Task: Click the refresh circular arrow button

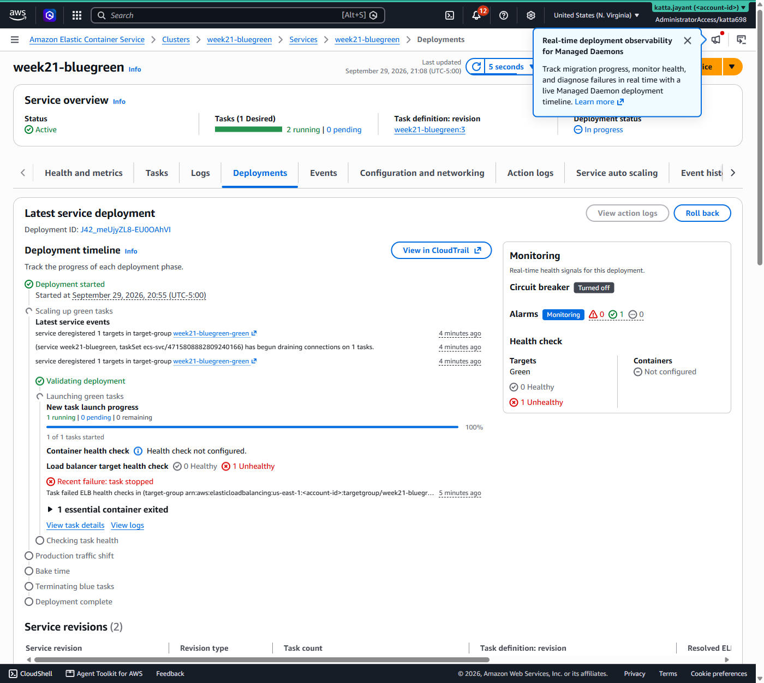Action: click(476, 67)
